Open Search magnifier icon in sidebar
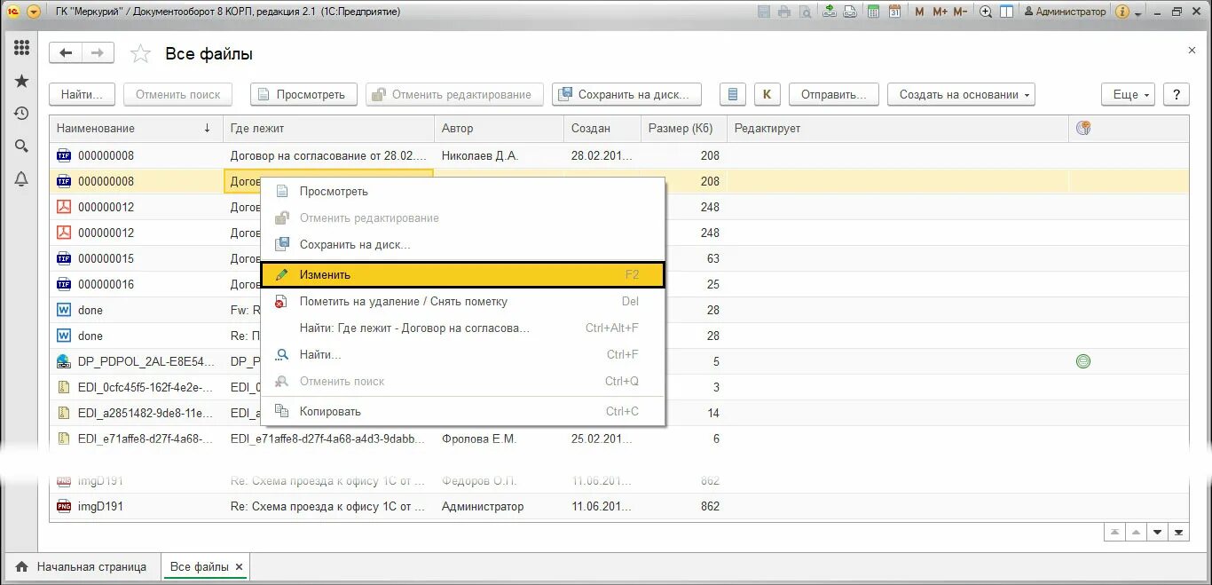This screenshot has width=1212, height=585. (21, 146)
